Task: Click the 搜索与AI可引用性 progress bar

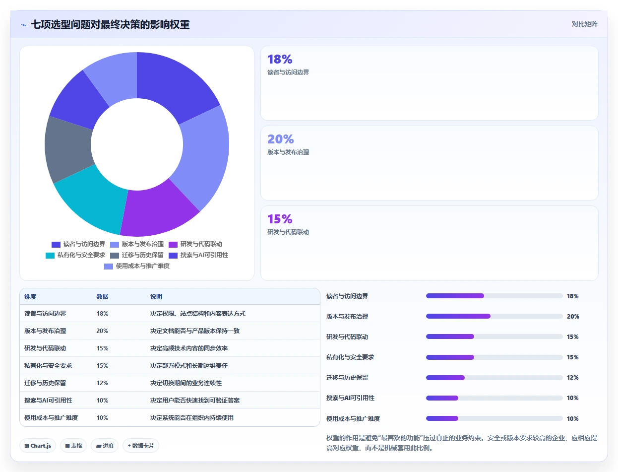Action: click(x=494, y=398)
